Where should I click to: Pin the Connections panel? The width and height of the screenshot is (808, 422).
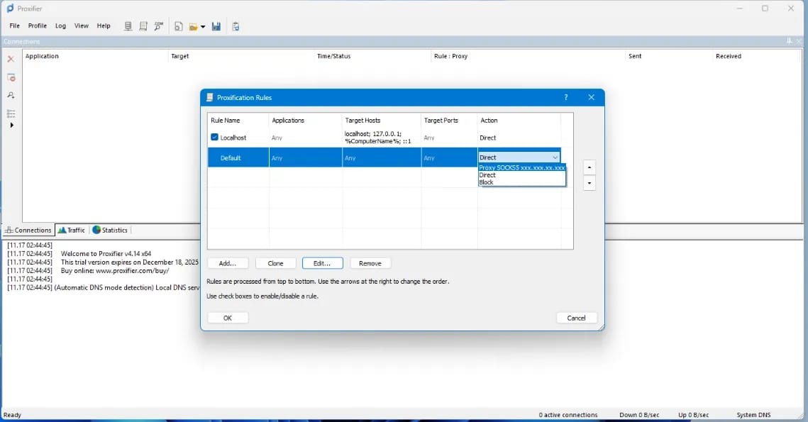pos(789,40)
